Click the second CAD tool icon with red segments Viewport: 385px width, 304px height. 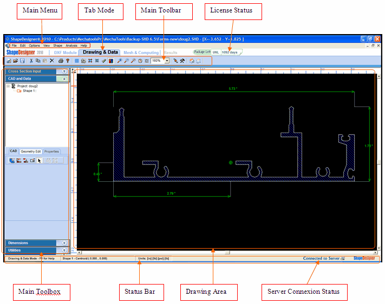[x=18, y=161]
